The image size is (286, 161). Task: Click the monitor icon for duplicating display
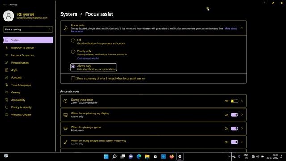[x=66, y=115]
